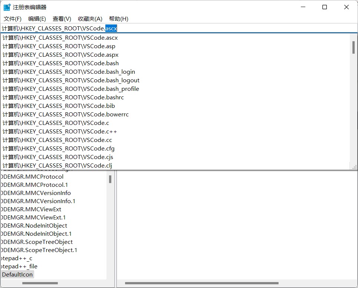Click the suggestion list vertical scrollbar
This screenshot has height=288, width=358.
(x=353, y=47)
